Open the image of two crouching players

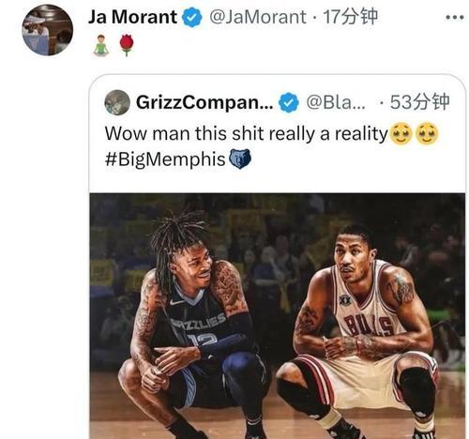pyautogui.click(x=278, y=316)
